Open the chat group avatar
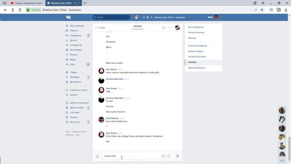The image size is (291, 164). 177,27
